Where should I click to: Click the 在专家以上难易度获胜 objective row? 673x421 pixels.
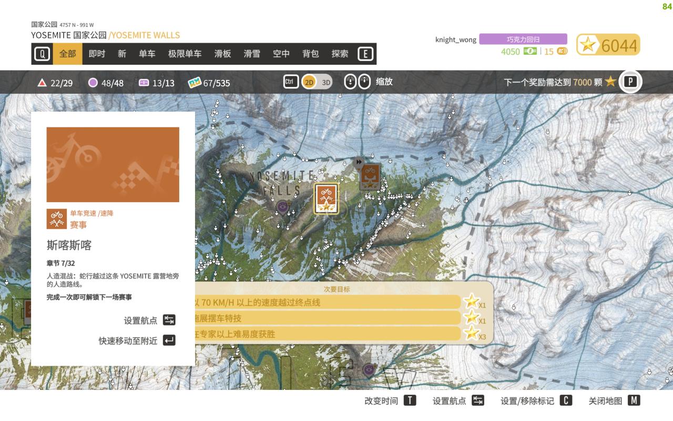tap(328, 334)
